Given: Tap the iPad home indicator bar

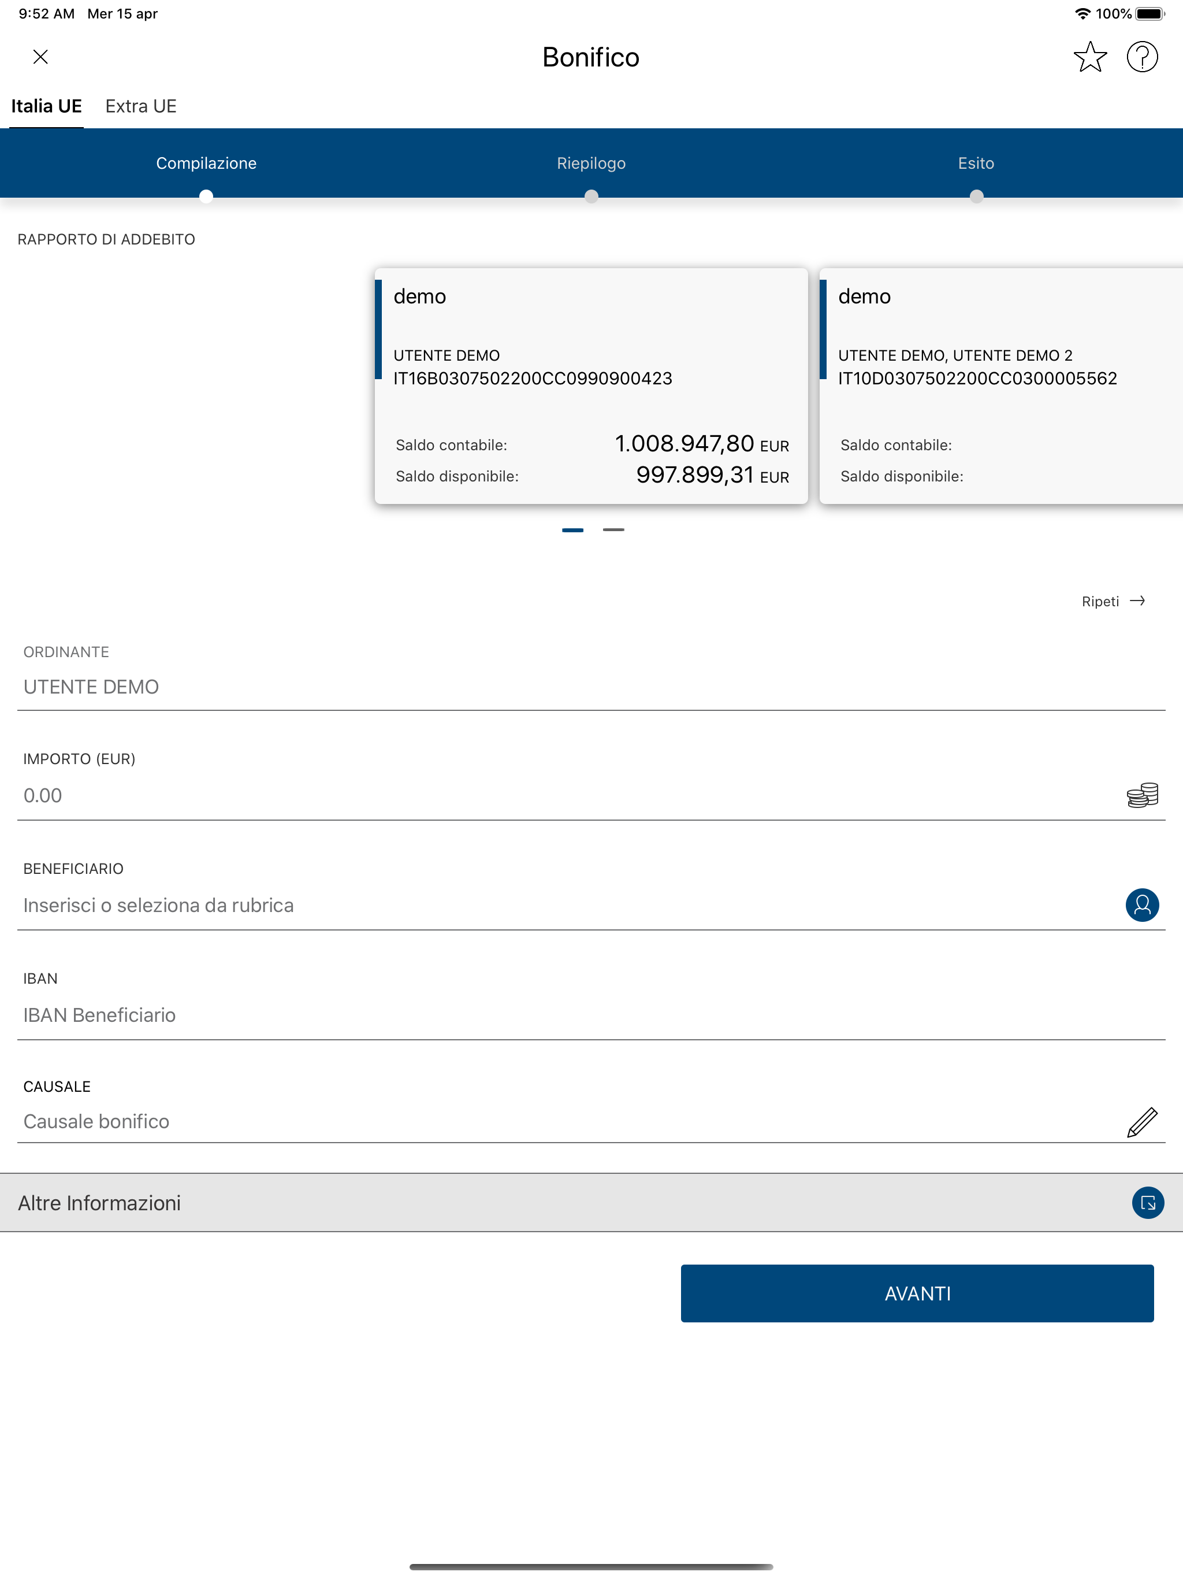Looking at the screenshot, I should tap(591, 1567).
